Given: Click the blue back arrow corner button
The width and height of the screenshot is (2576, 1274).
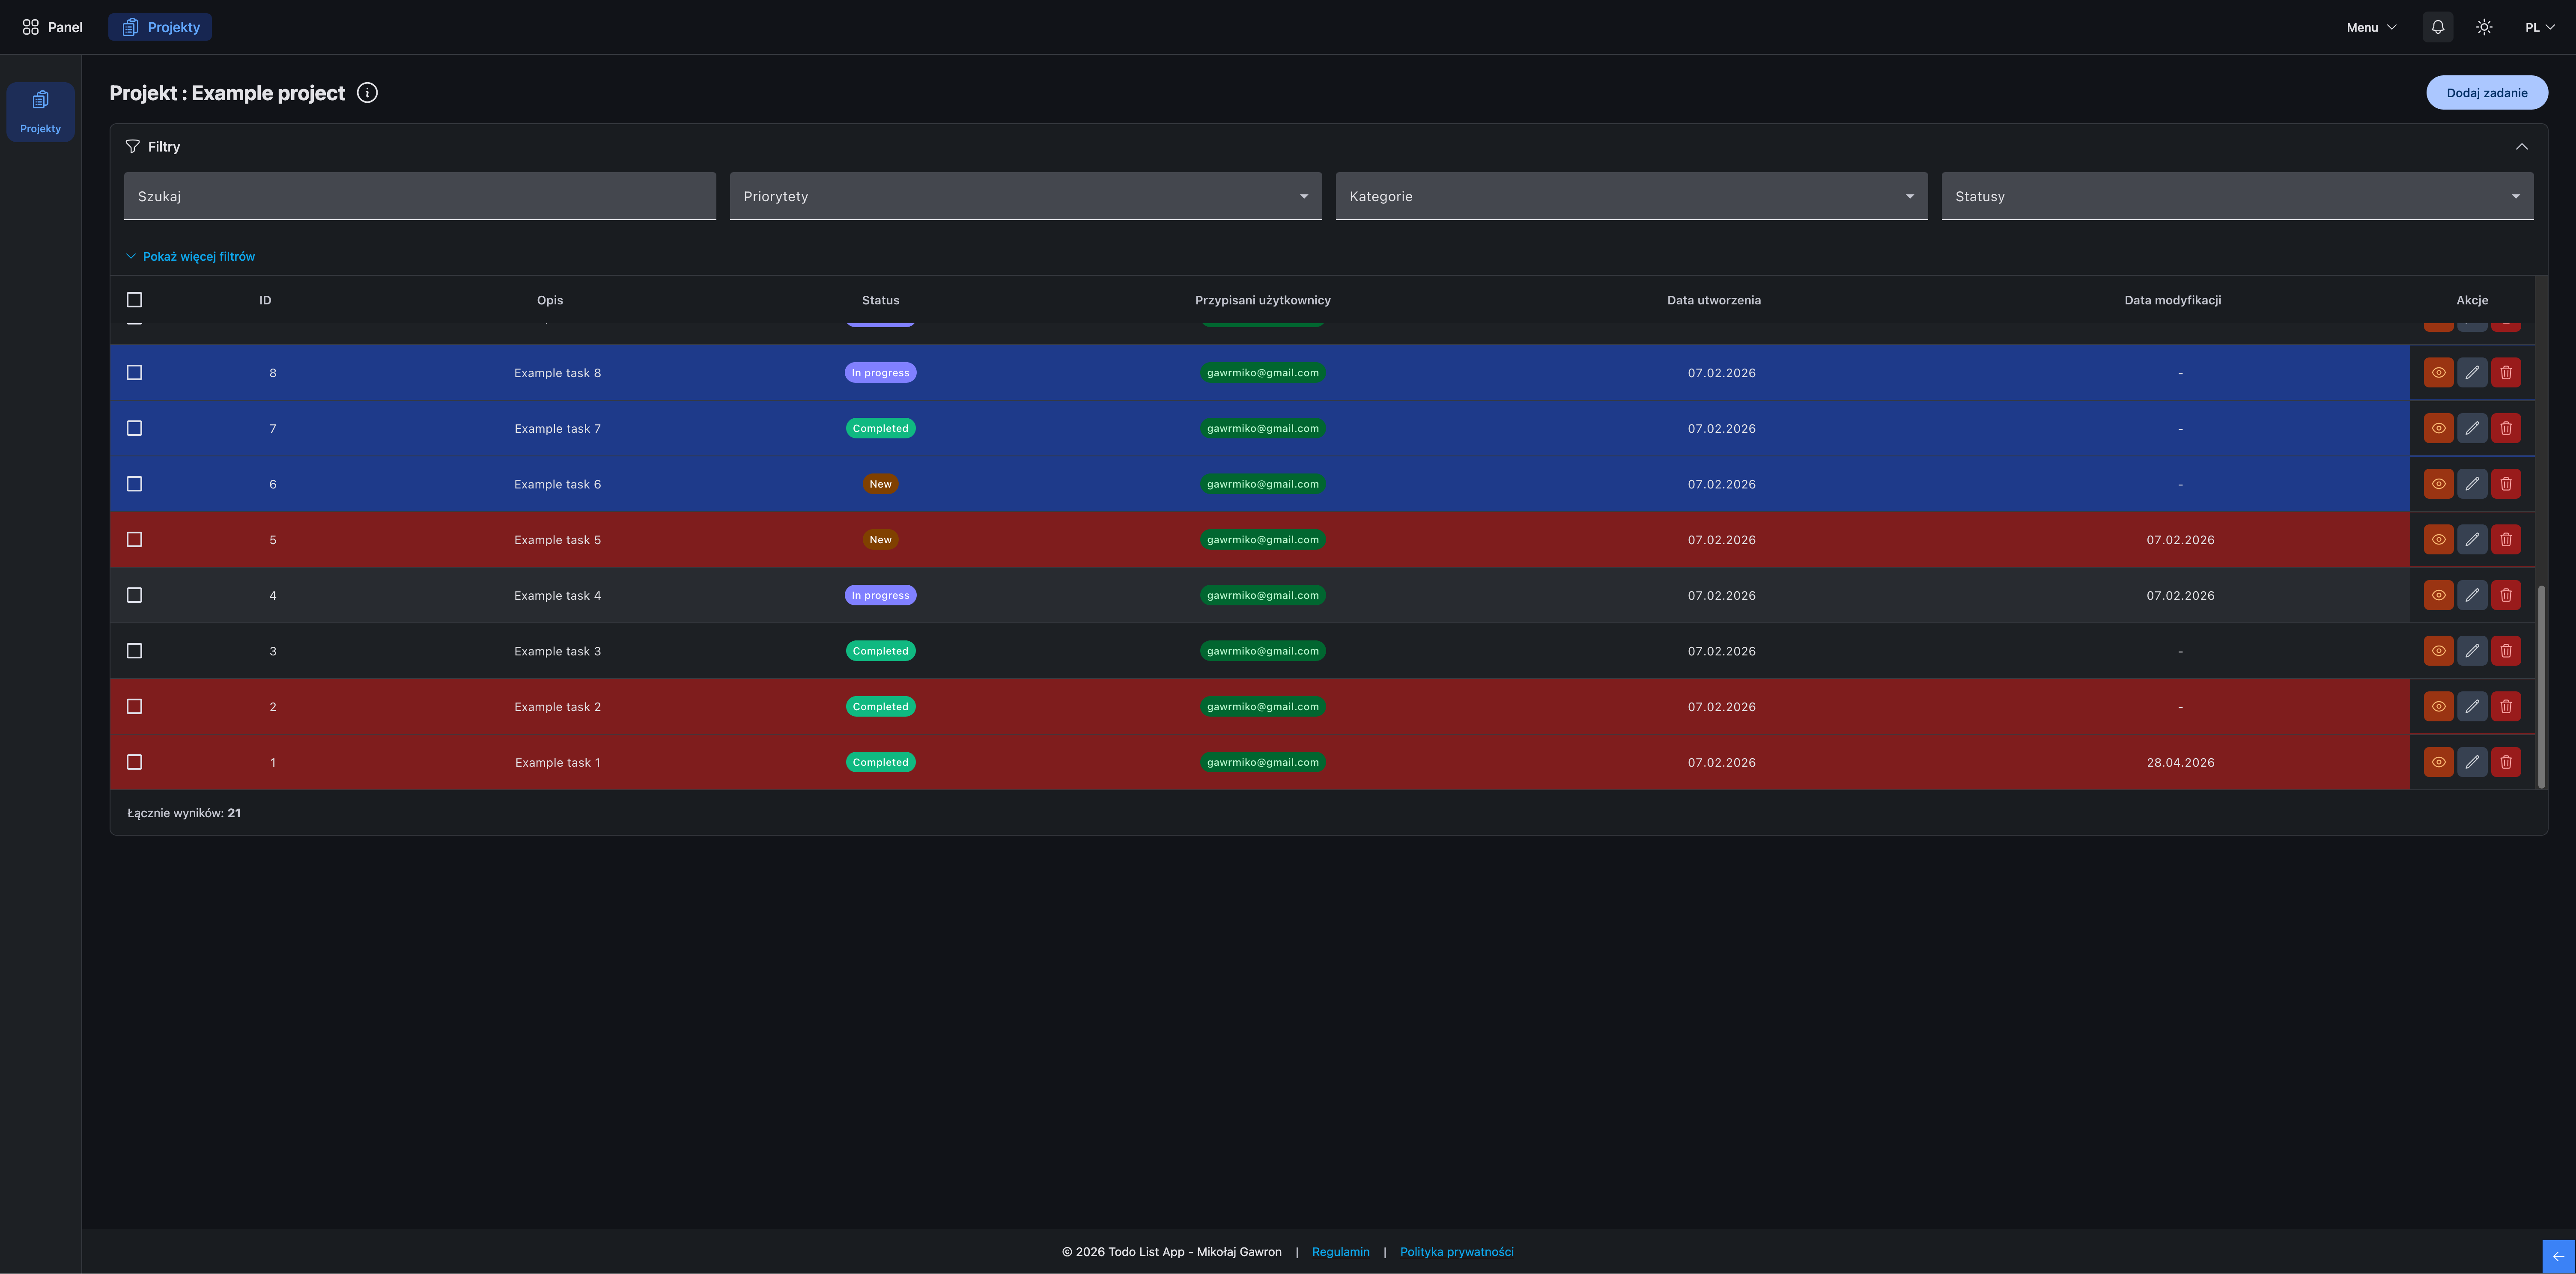Looking at the screenshot, I should [2558, 1256].
